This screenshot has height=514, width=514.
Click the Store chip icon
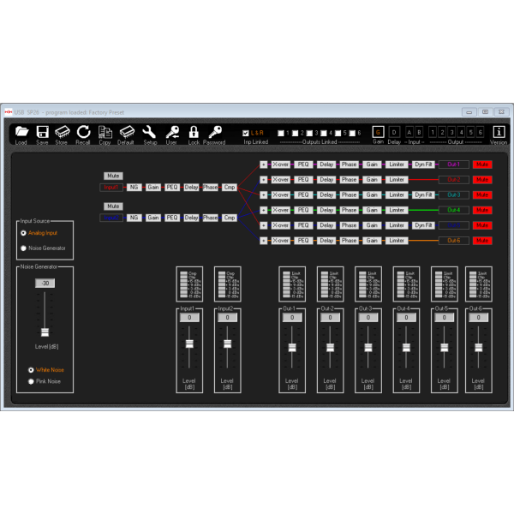(x=62, y=132)
